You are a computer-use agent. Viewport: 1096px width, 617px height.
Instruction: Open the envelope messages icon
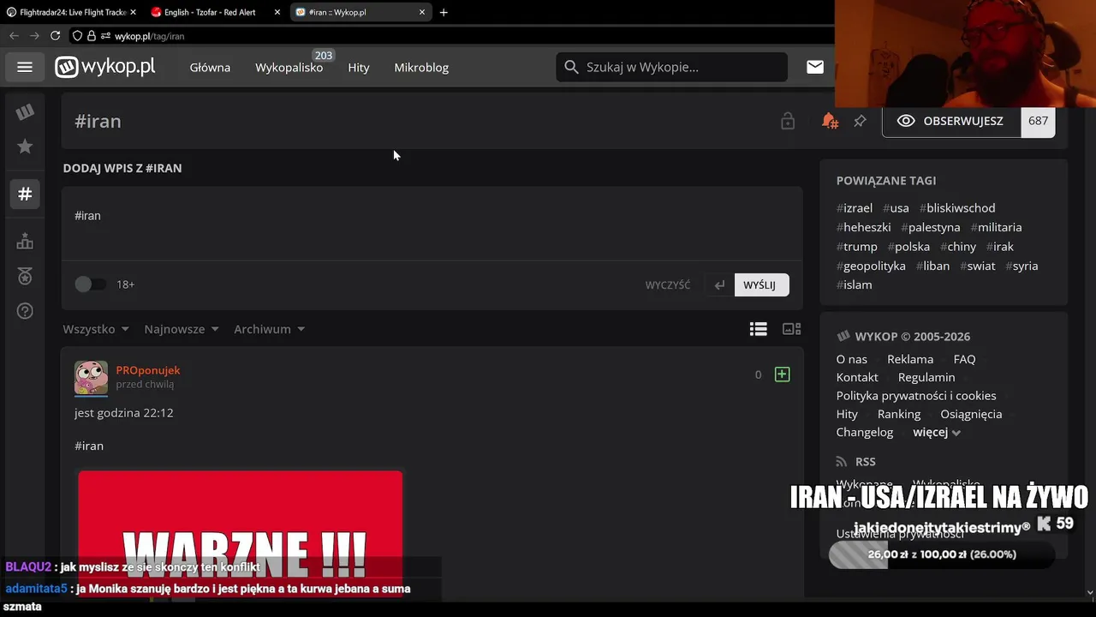pyautogui.click(x=815, y=67)
